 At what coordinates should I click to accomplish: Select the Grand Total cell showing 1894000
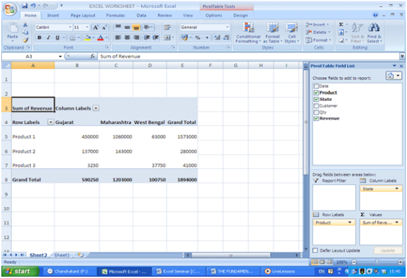[x=182, y=180]
